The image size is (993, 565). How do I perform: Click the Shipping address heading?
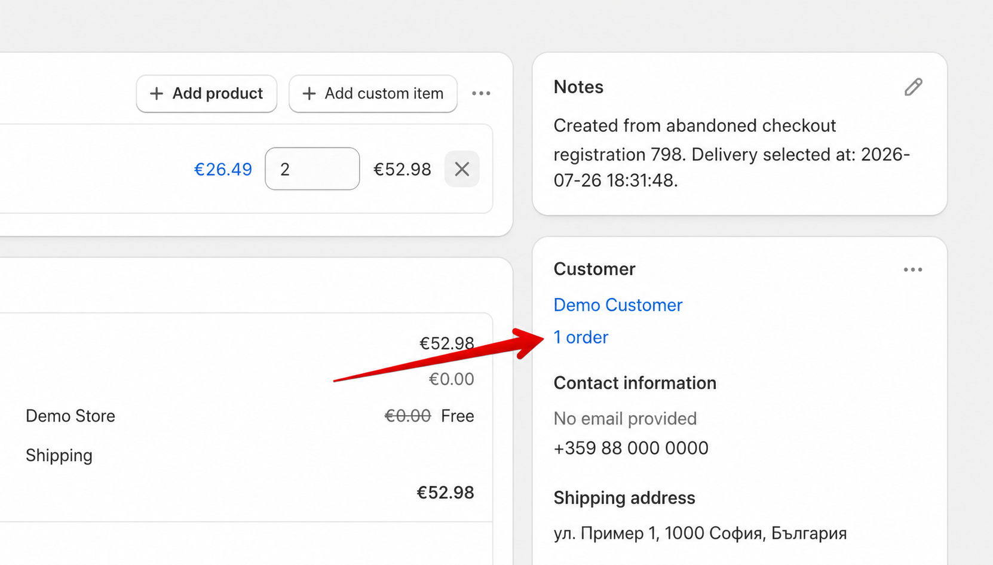tap(624, 498)
